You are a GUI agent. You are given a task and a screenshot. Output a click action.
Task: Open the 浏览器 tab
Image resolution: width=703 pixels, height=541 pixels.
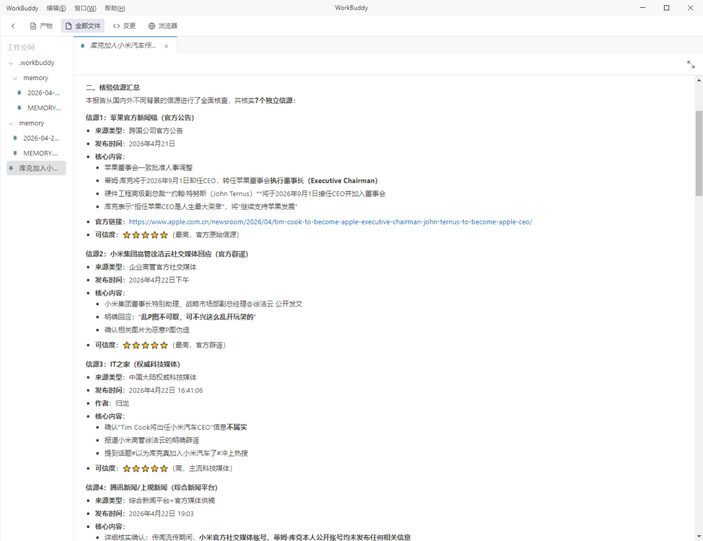(x=163, y=26)
